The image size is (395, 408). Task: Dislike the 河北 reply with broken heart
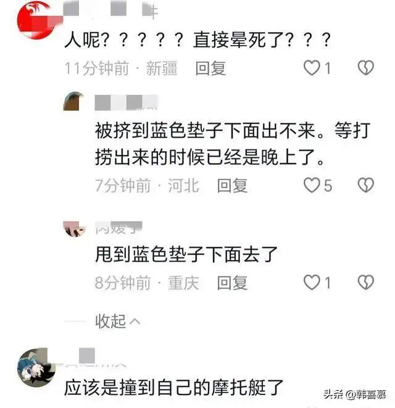tap(366, 185)
